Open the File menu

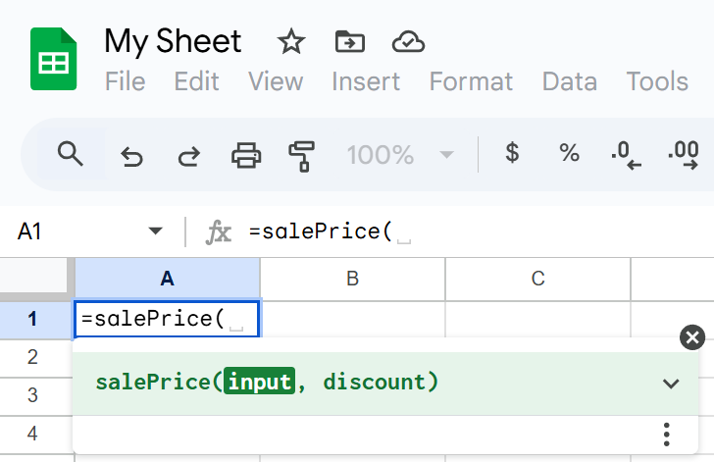coord(125,81)
